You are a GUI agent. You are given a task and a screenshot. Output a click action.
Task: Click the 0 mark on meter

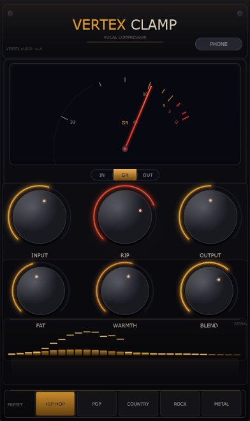tap(177, 122)
